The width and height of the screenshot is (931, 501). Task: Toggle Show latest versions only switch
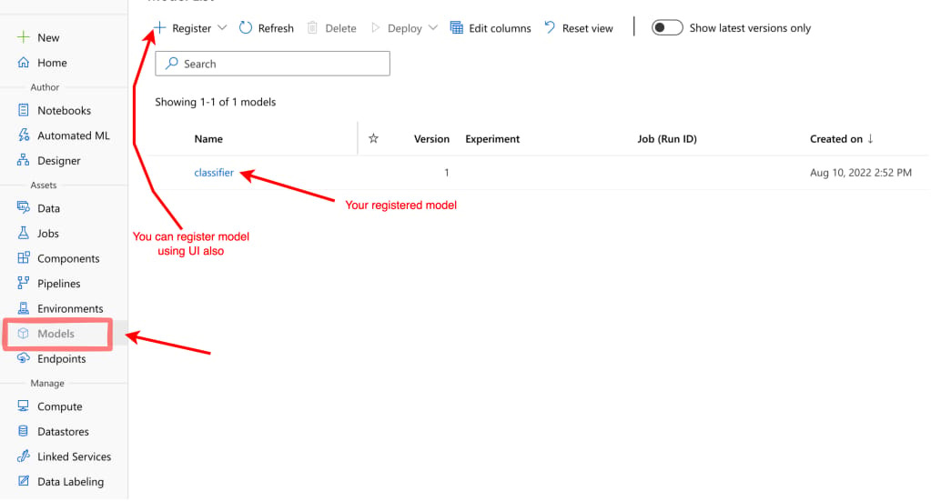[x=667, y=28]
